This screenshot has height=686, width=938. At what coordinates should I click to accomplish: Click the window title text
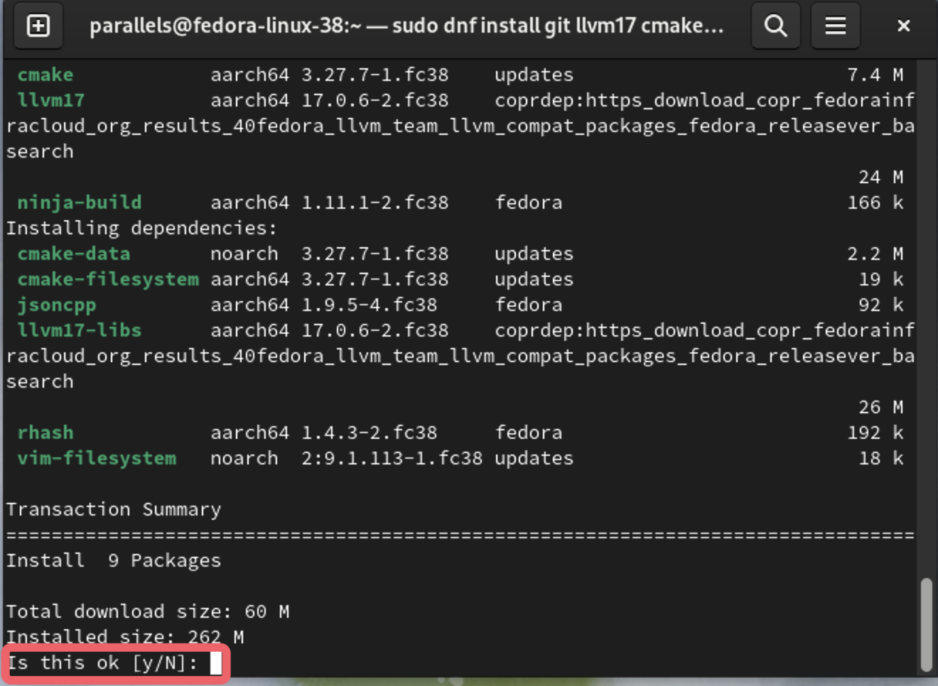click(x=406, y=26)
